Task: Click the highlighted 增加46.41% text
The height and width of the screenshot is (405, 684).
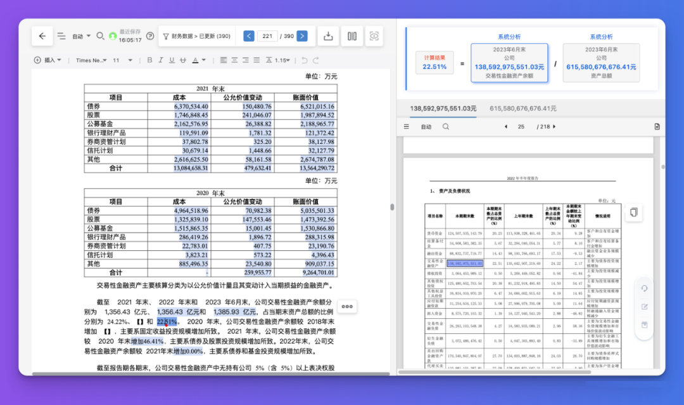Action: 147,341
